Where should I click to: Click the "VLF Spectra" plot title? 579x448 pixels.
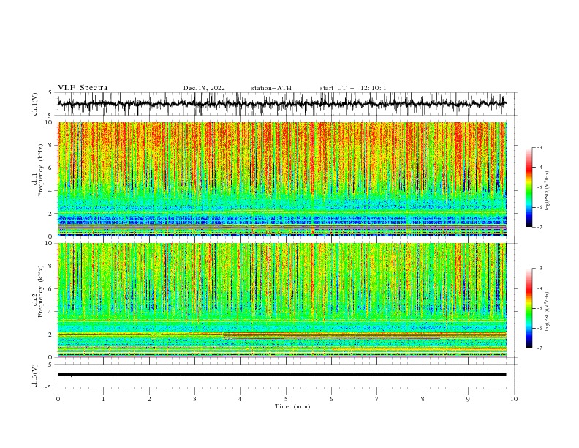tap(83, 88)
